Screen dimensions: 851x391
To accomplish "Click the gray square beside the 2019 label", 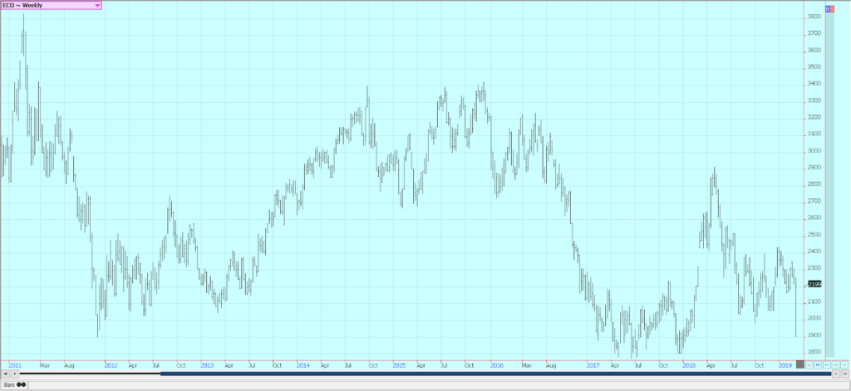I will 800,364.
